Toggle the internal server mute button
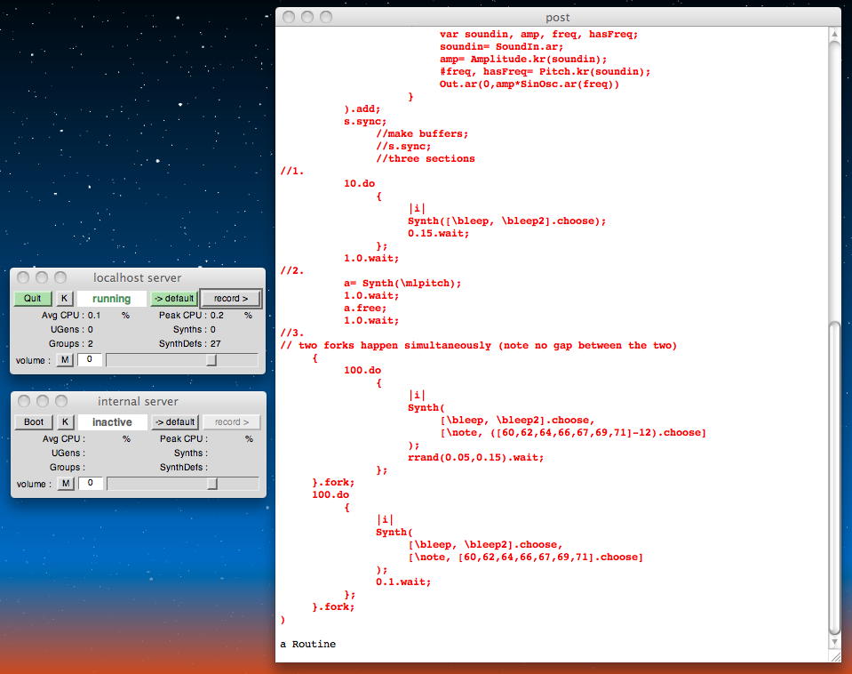The height and width of the screenshot is (674, 852). click(66, 484)
